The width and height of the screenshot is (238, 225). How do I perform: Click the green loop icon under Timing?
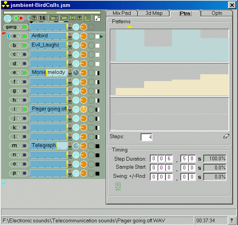(x=118, y=185)
